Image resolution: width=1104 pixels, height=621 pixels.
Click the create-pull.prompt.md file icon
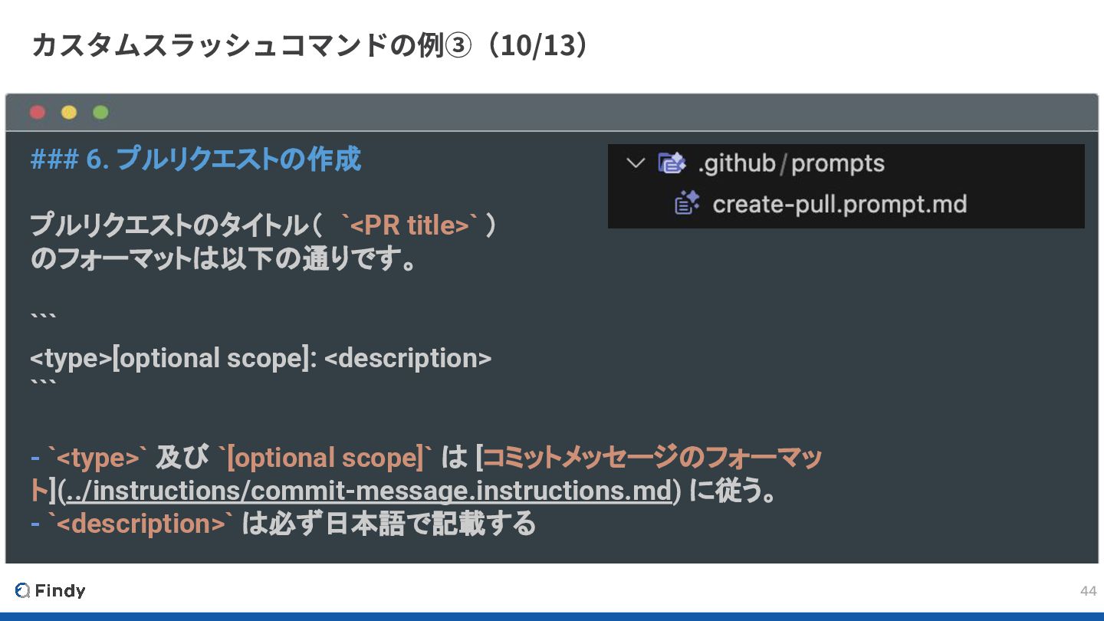(x=687, y=204)
